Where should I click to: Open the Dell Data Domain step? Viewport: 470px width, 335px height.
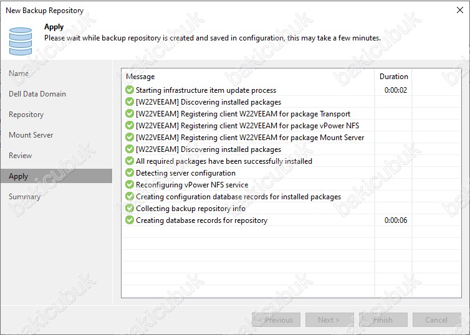tap(37, 93)
